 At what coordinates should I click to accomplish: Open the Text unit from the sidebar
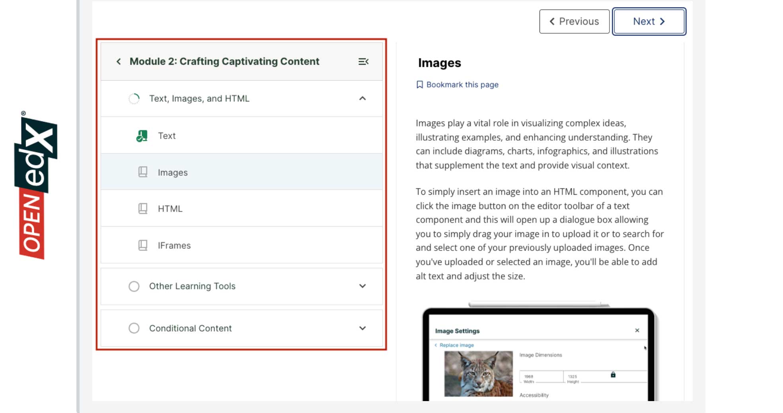pos(167,135)
